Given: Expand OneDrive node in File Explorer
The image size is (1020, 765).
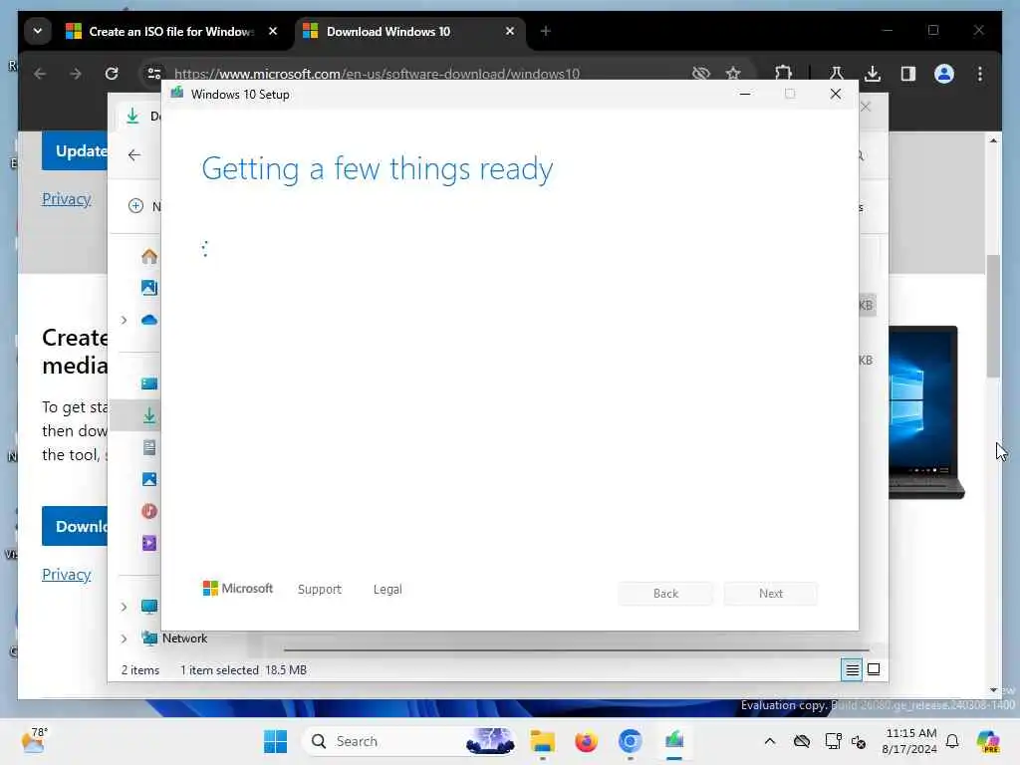Looking at the screenshot, I should tap(124, 320).
